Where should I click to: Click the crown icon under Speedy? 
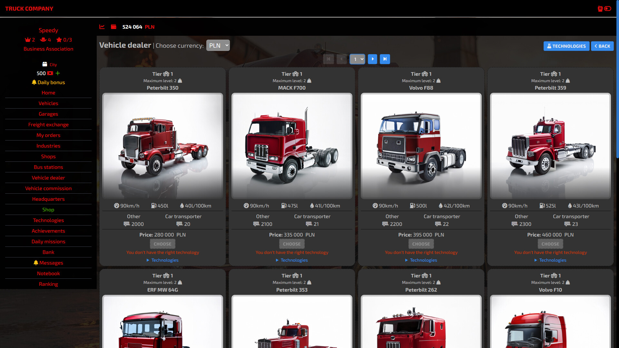28,40
